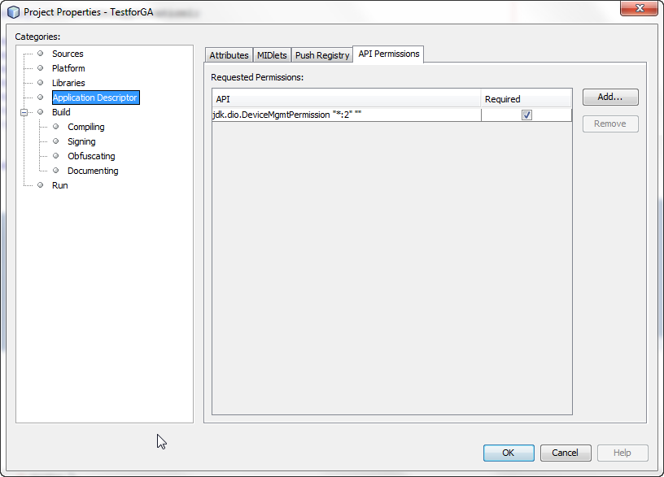Click the Add... button
The height and width of the screenshot is (477, 664).
tap(610, 97)
